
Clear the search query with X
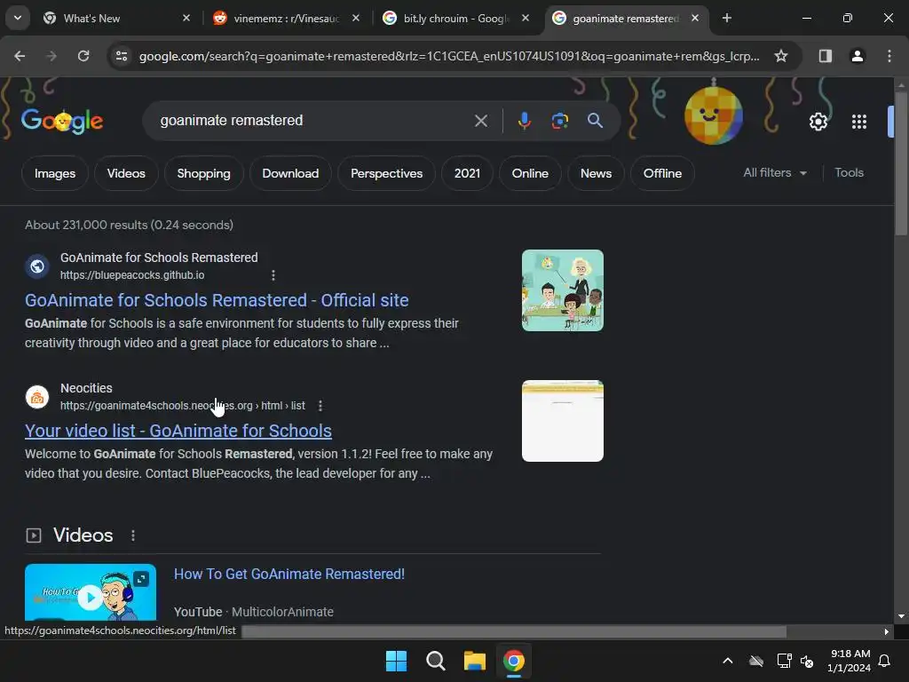pyautogui.click(x=480, y=121)
